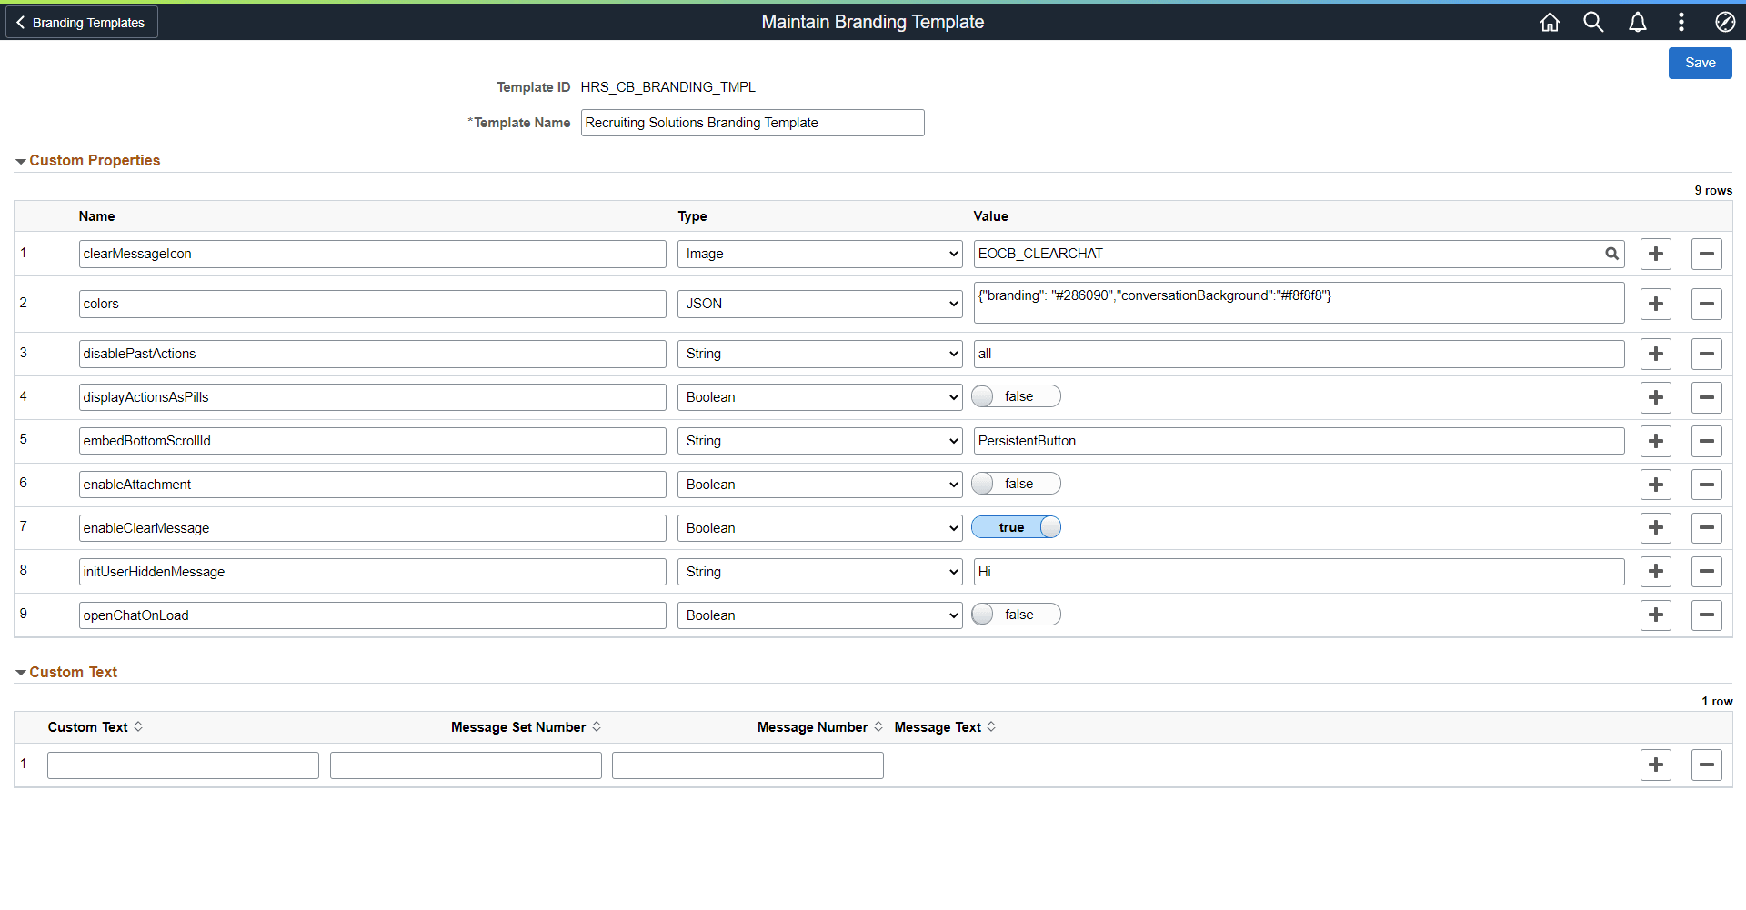Collapse the Custom Properties section
Screen dimensions: 1746x910
(x=87, y=160)
